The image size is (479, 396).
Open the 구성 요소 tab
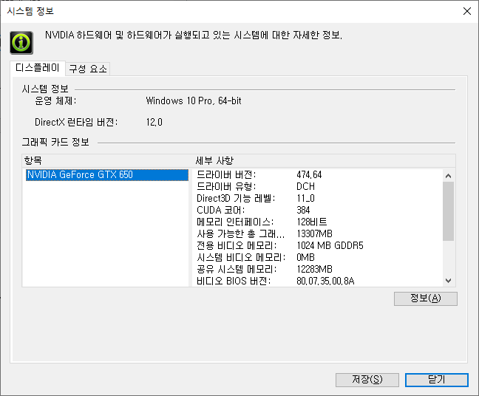coord(88,69)
